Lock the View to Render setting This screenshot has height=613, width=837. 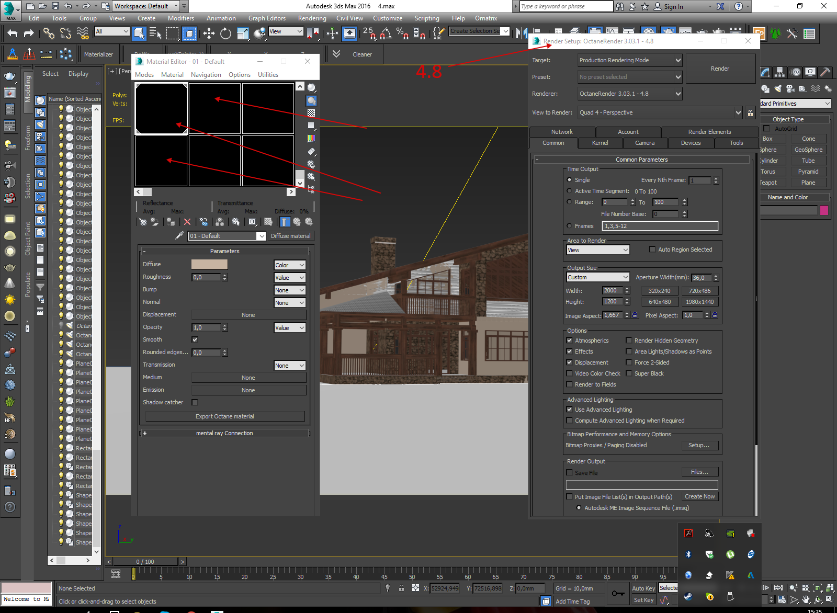tap(750, 113)
